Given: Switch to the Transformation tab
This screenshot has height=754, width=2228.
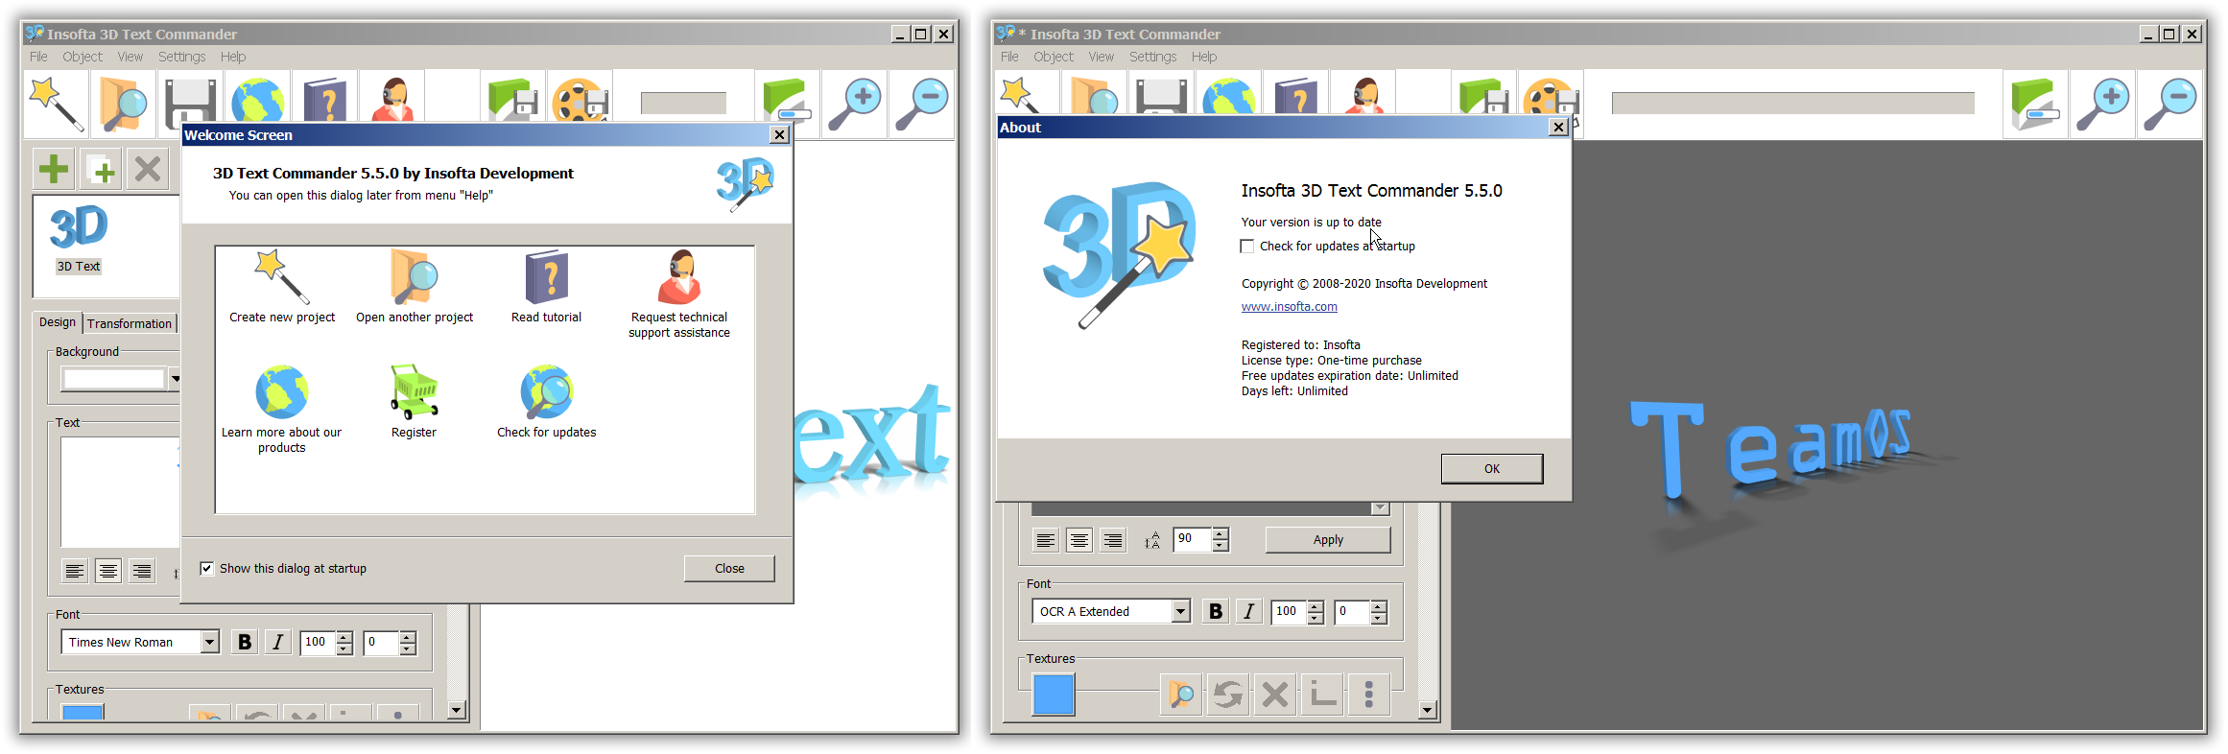Looking at the screenshot, I should pos(130,324).
